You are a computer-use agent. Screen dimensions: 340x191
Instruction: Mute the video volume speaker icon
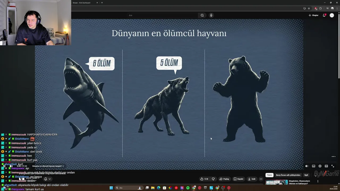(11, 166)
